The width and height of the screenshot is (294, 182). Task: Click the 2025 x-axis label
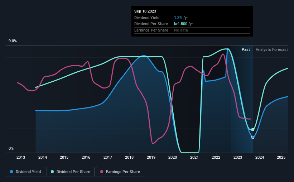(x=281, y=157)
